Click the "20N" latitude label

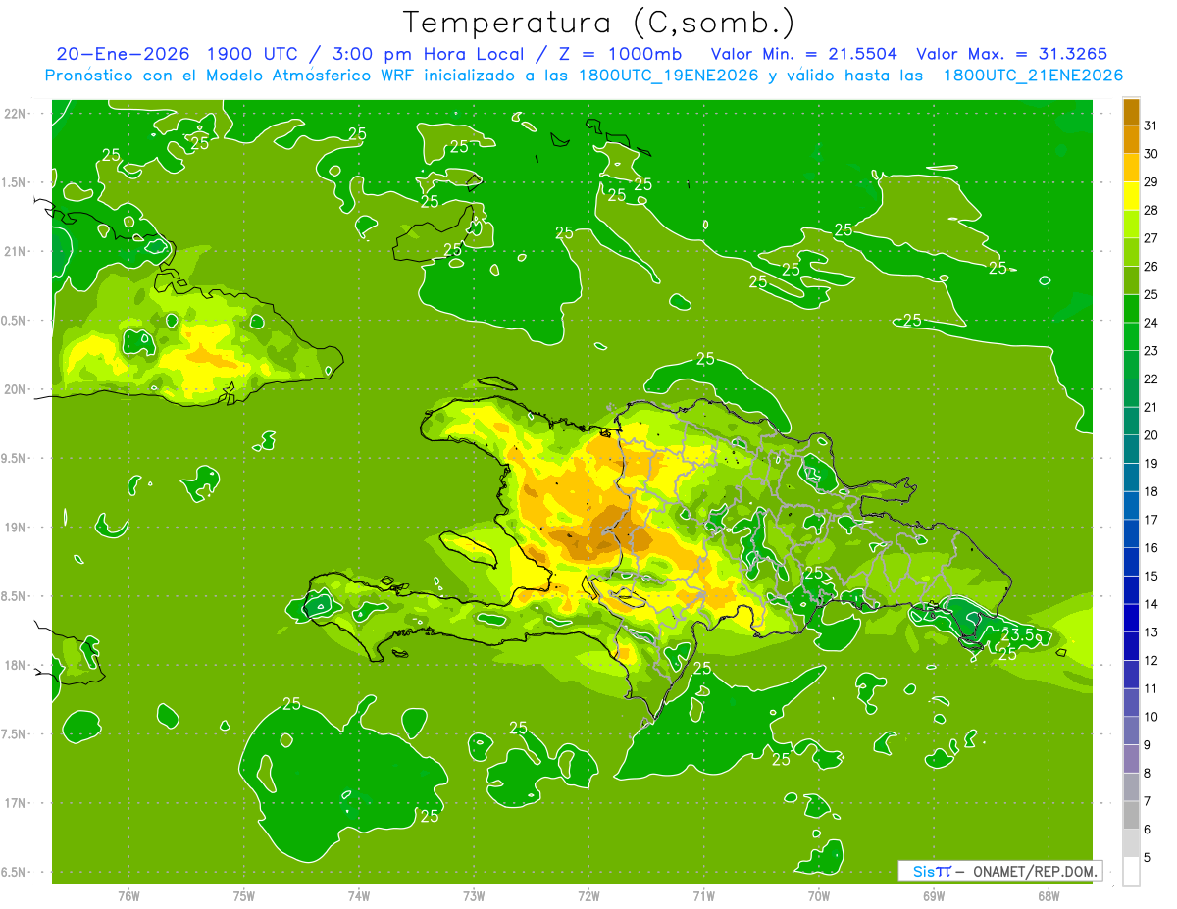(x=16, y=389)
